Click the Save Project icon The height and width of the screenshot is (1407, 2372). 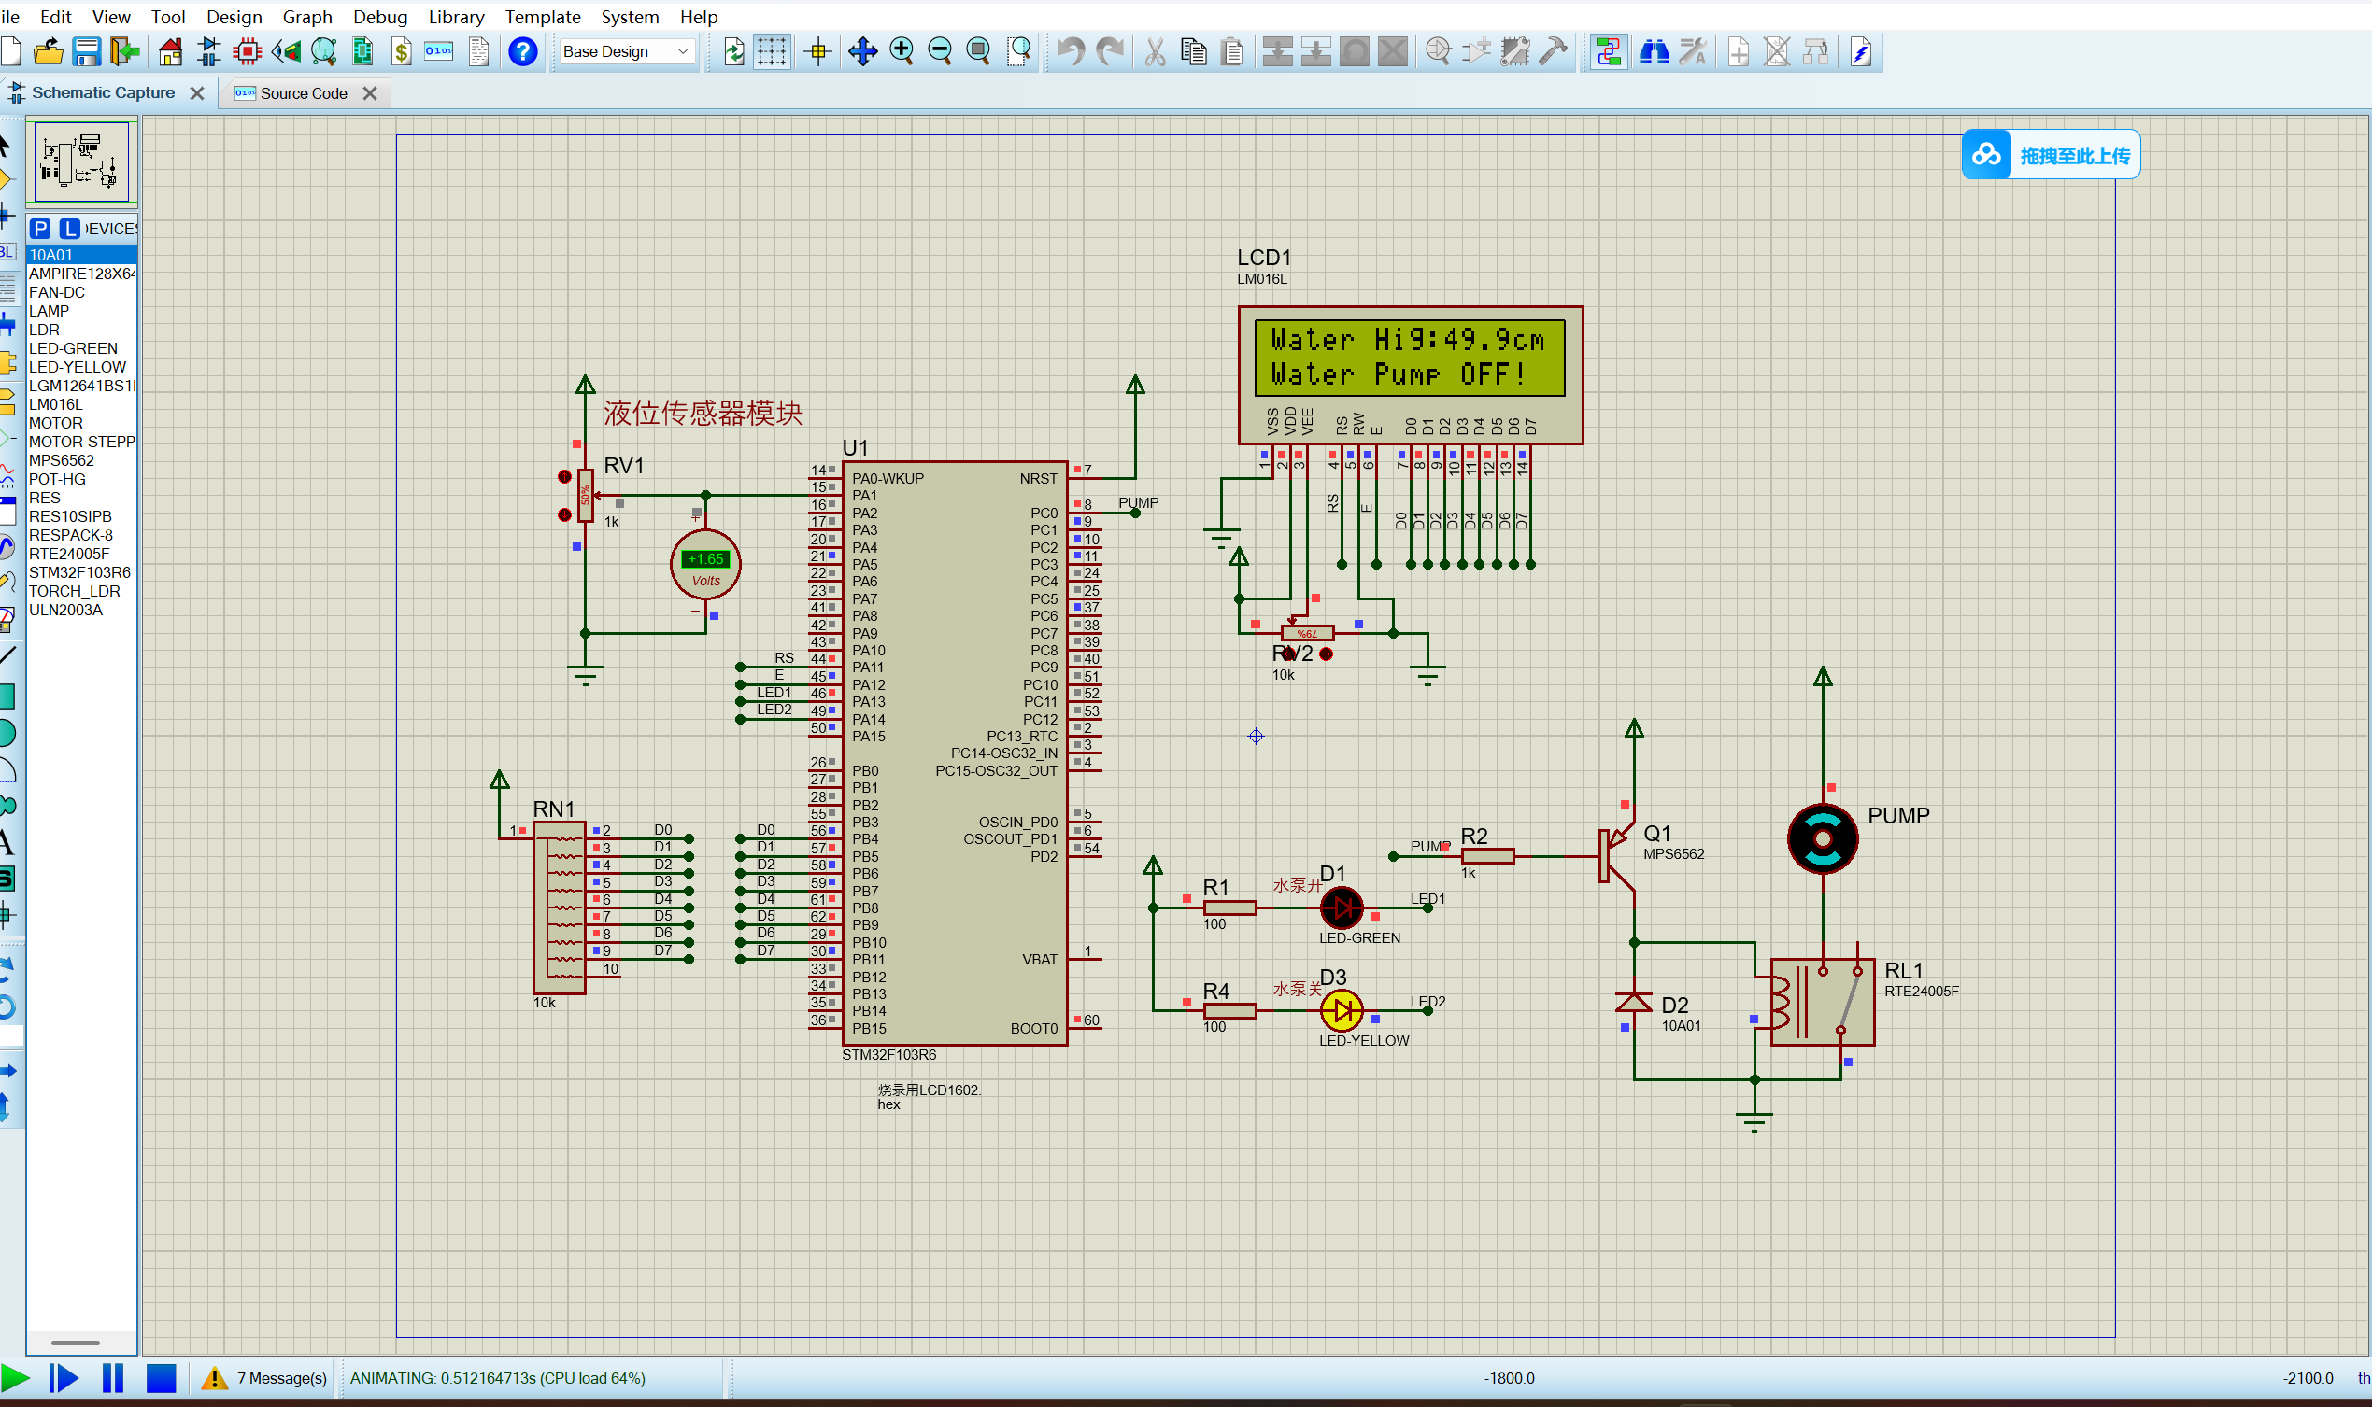tap(86, 51)
